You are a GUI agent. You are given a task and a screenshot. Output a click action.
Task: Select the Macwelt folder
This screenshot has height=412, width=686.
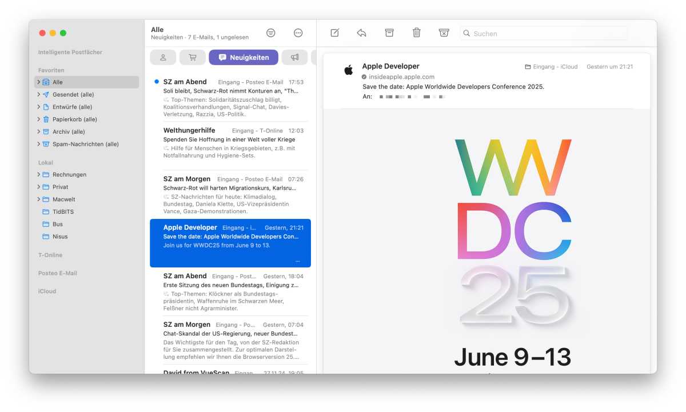click(x=86, y=199)
